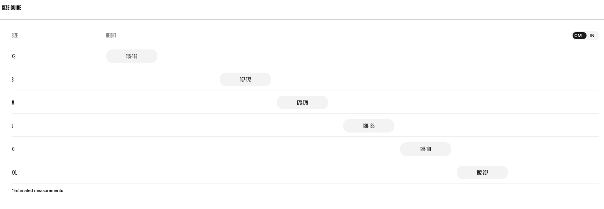
Task: Click the 186-191 height range pill
Action: [x=426, y=149]
